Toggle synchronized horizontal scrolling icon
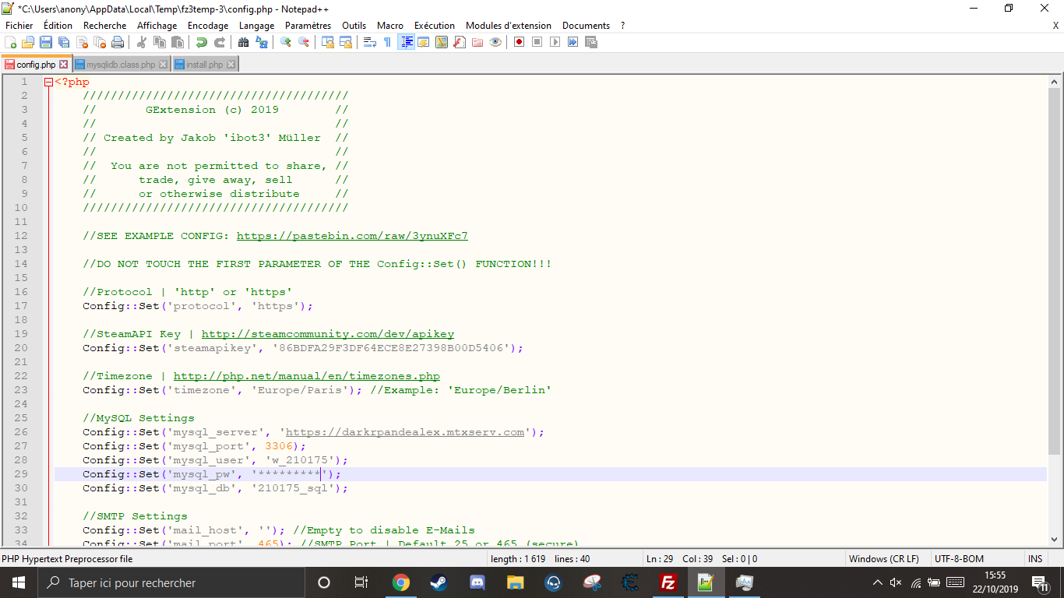Screen dimensions: 1064x598 (346, 42)
